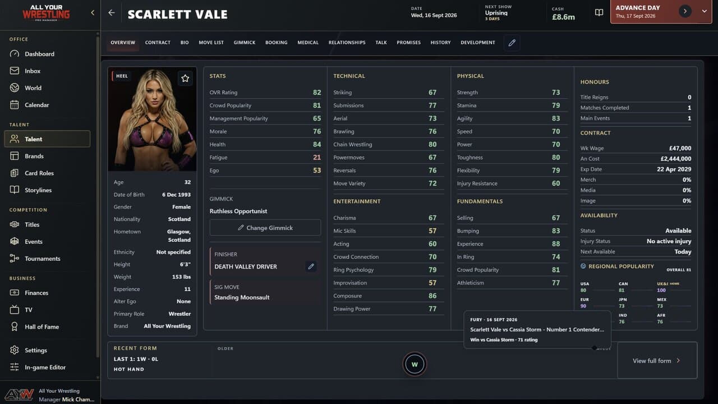The image size is (718, 404).
Task: Click the Settings gear icon
Action: coord(15,350)
